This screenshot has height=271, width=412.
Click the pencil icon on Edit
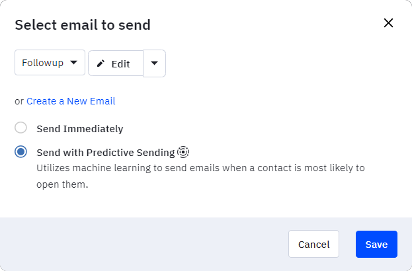point(101,63)
